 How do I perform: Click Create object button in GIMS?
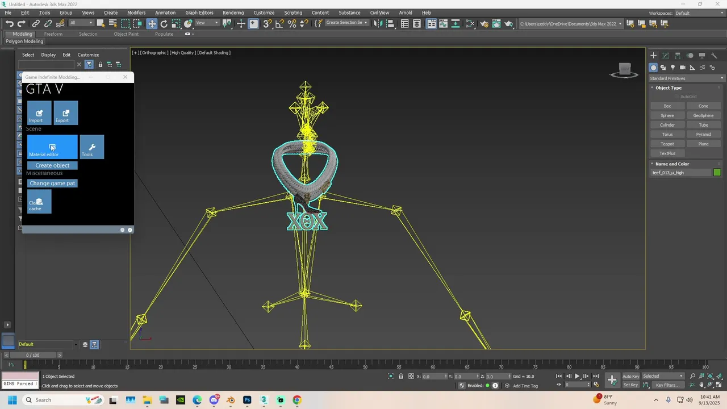point(52,165)
